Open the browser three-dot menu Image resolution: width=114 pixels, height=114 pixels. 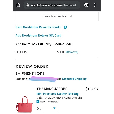click(95, 5)
